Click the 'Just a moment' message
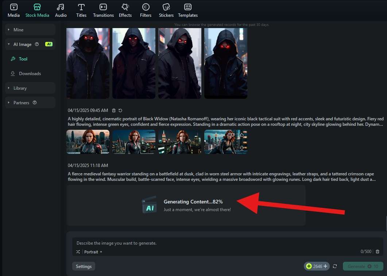Image resolution: width=387 pixels, height=276 pixels. (x=197, y=210)
